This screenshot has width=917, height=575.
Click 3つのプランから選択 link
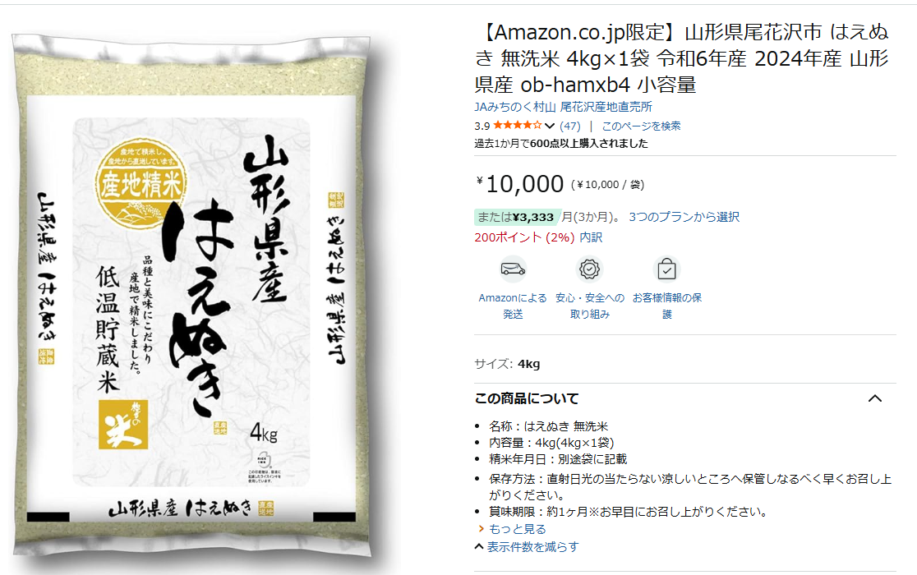tap(684, 217)
